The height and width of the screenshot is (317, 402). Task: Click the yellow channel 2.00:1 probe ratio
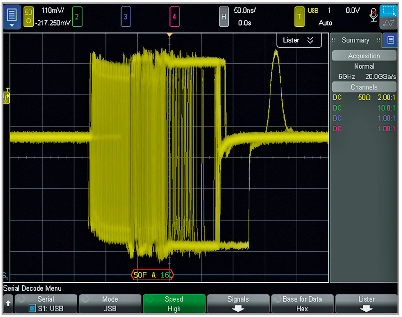click(386, 98)
